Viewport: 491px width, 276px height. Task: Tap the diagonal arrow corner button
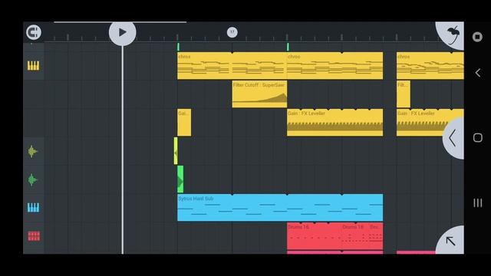point(450,241)
